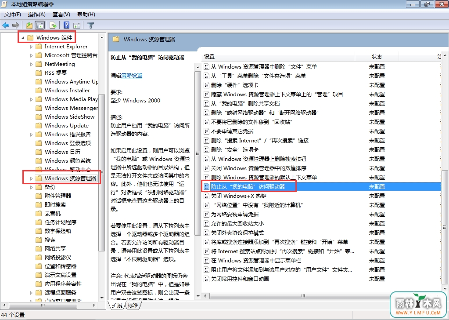This screenshot has width=449, height=320.
Task: Click policy icon beside 删除“安全”选项卡
Action: 206,150
